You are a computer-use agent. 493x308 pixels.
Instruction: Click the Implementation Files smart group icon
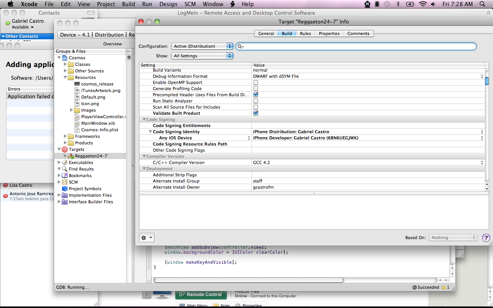64,195
